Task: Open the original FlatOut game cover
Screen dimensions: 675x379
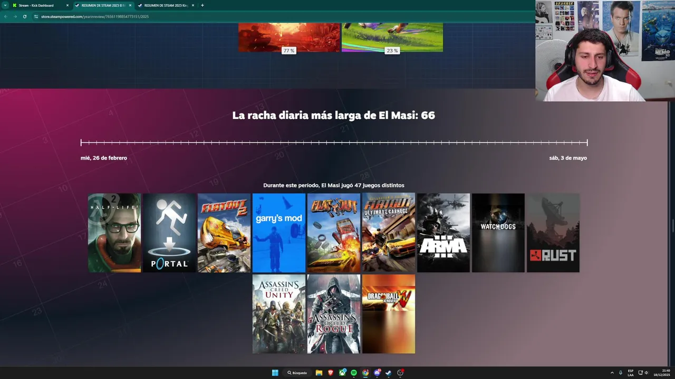Action: 334,233
